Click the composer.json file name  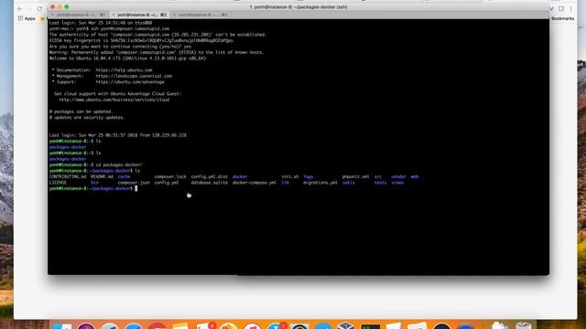[134, 183]
